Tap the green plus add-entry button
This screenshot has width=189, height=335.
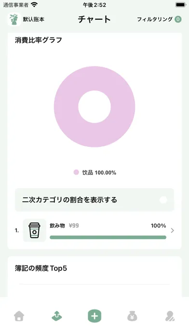click(x=94, y=316)
